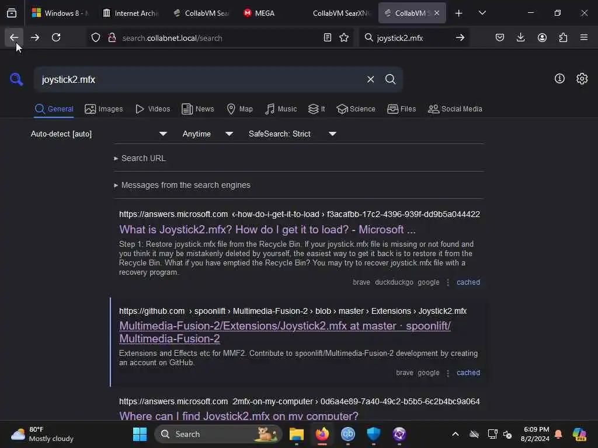This screenshot has height=448, width=598.
Task: Switch to the Windows 8 browser tab
Action: [x=60, y=13]
